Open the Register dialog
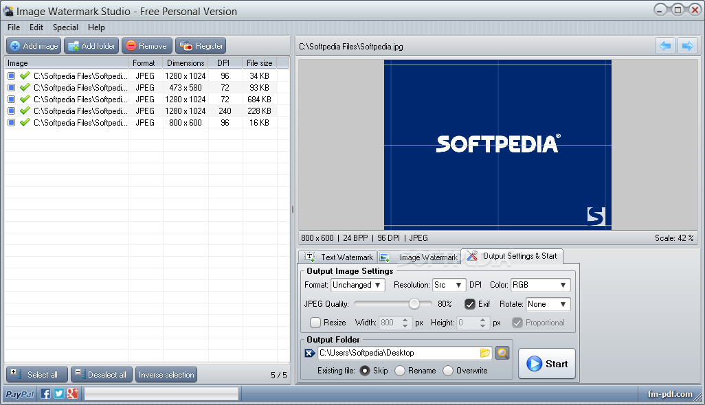Image resolution: width=705 pixels, height=405 pixels. tap(201, 46)
